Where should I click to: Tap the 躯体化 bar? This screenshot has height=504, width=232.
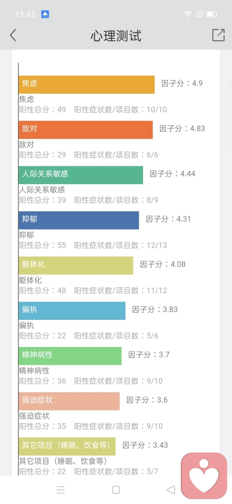[x=75, y=266]
